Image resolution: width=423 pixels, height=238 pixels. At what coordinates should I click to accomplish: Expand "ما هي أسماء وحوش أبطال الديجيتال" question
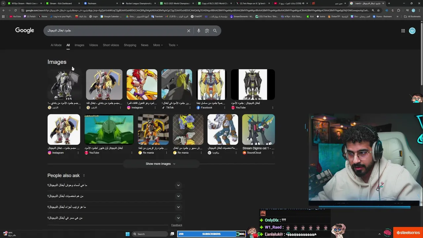(114, 185)
